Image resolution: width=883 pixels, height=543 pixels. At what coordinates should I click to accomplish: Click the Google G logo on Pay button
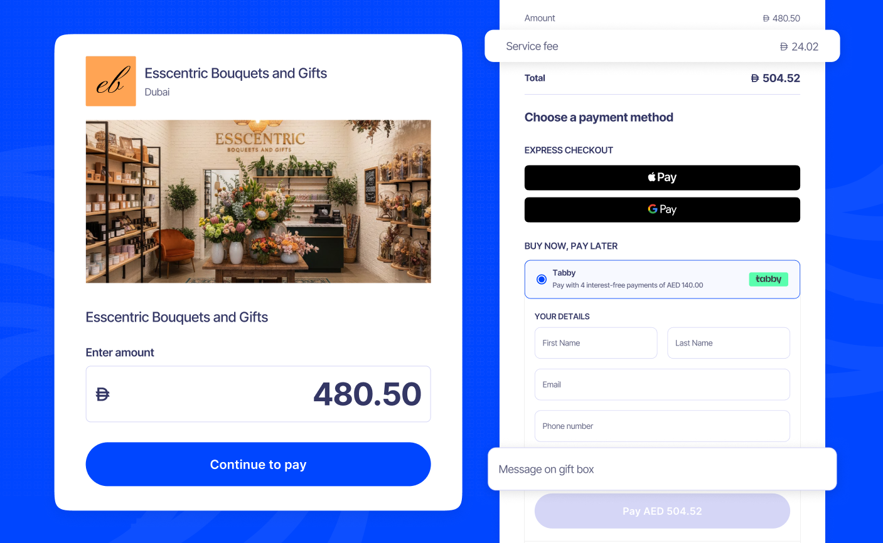point(653,209)
